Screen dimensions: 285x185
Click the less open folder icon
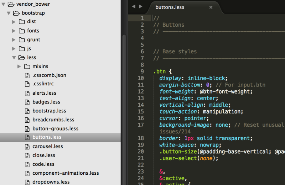(22, 58)
